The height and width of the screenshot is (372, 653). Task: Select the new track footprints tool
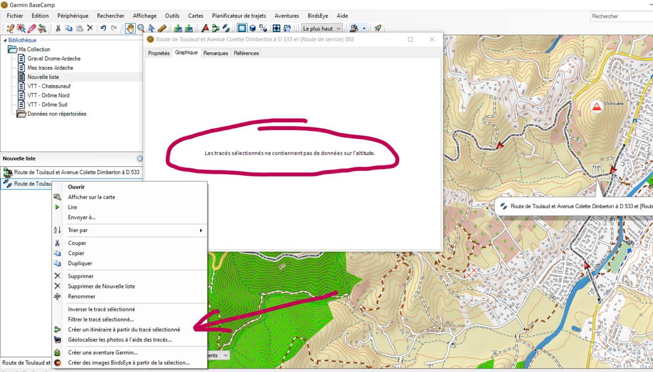226,29
